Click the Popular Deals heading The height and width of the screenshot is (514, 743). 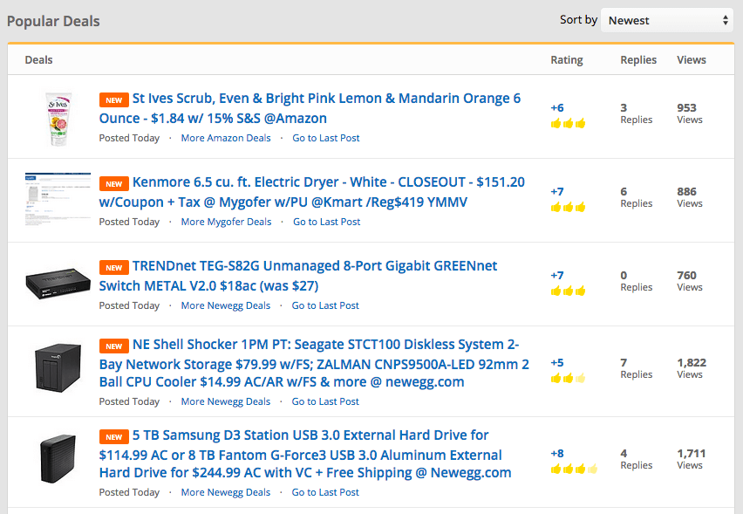(53, 21)
